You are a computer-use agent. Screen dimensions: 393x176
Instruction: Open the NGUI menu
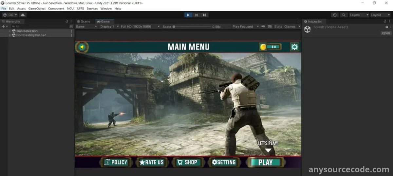(70, 9)
